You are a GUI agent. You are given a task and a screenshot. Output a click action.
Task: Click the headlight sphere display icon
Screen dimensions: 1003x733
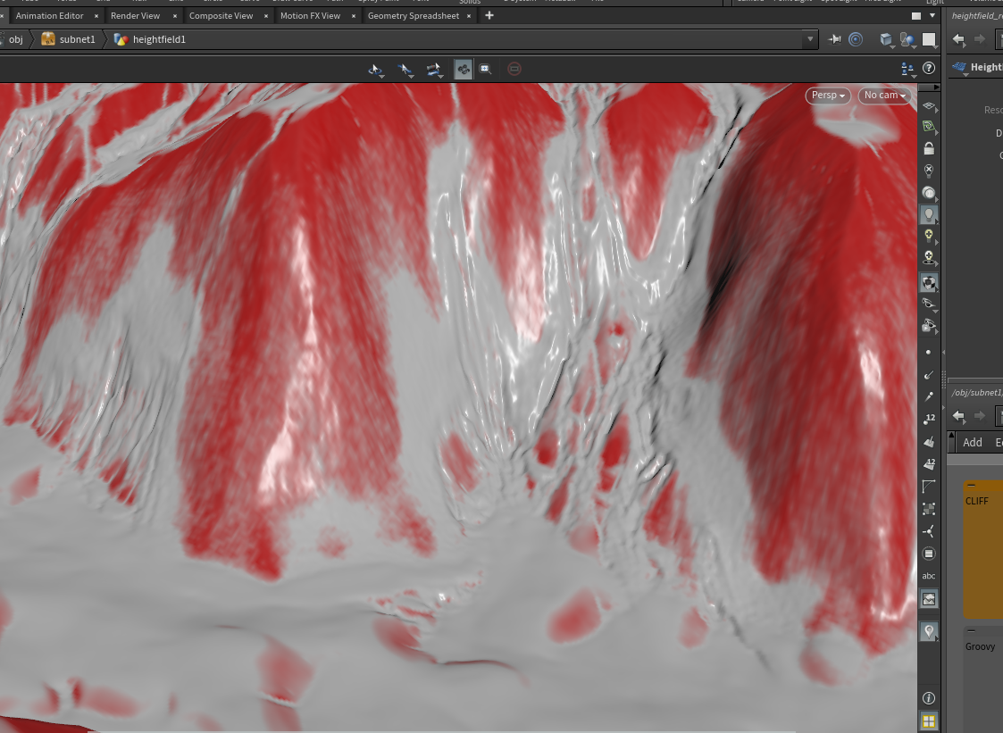tap(929, 193)
